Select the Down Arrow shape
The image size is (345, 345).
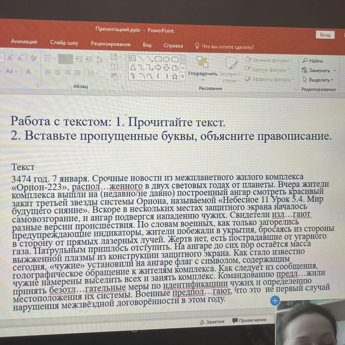[167, 68]
